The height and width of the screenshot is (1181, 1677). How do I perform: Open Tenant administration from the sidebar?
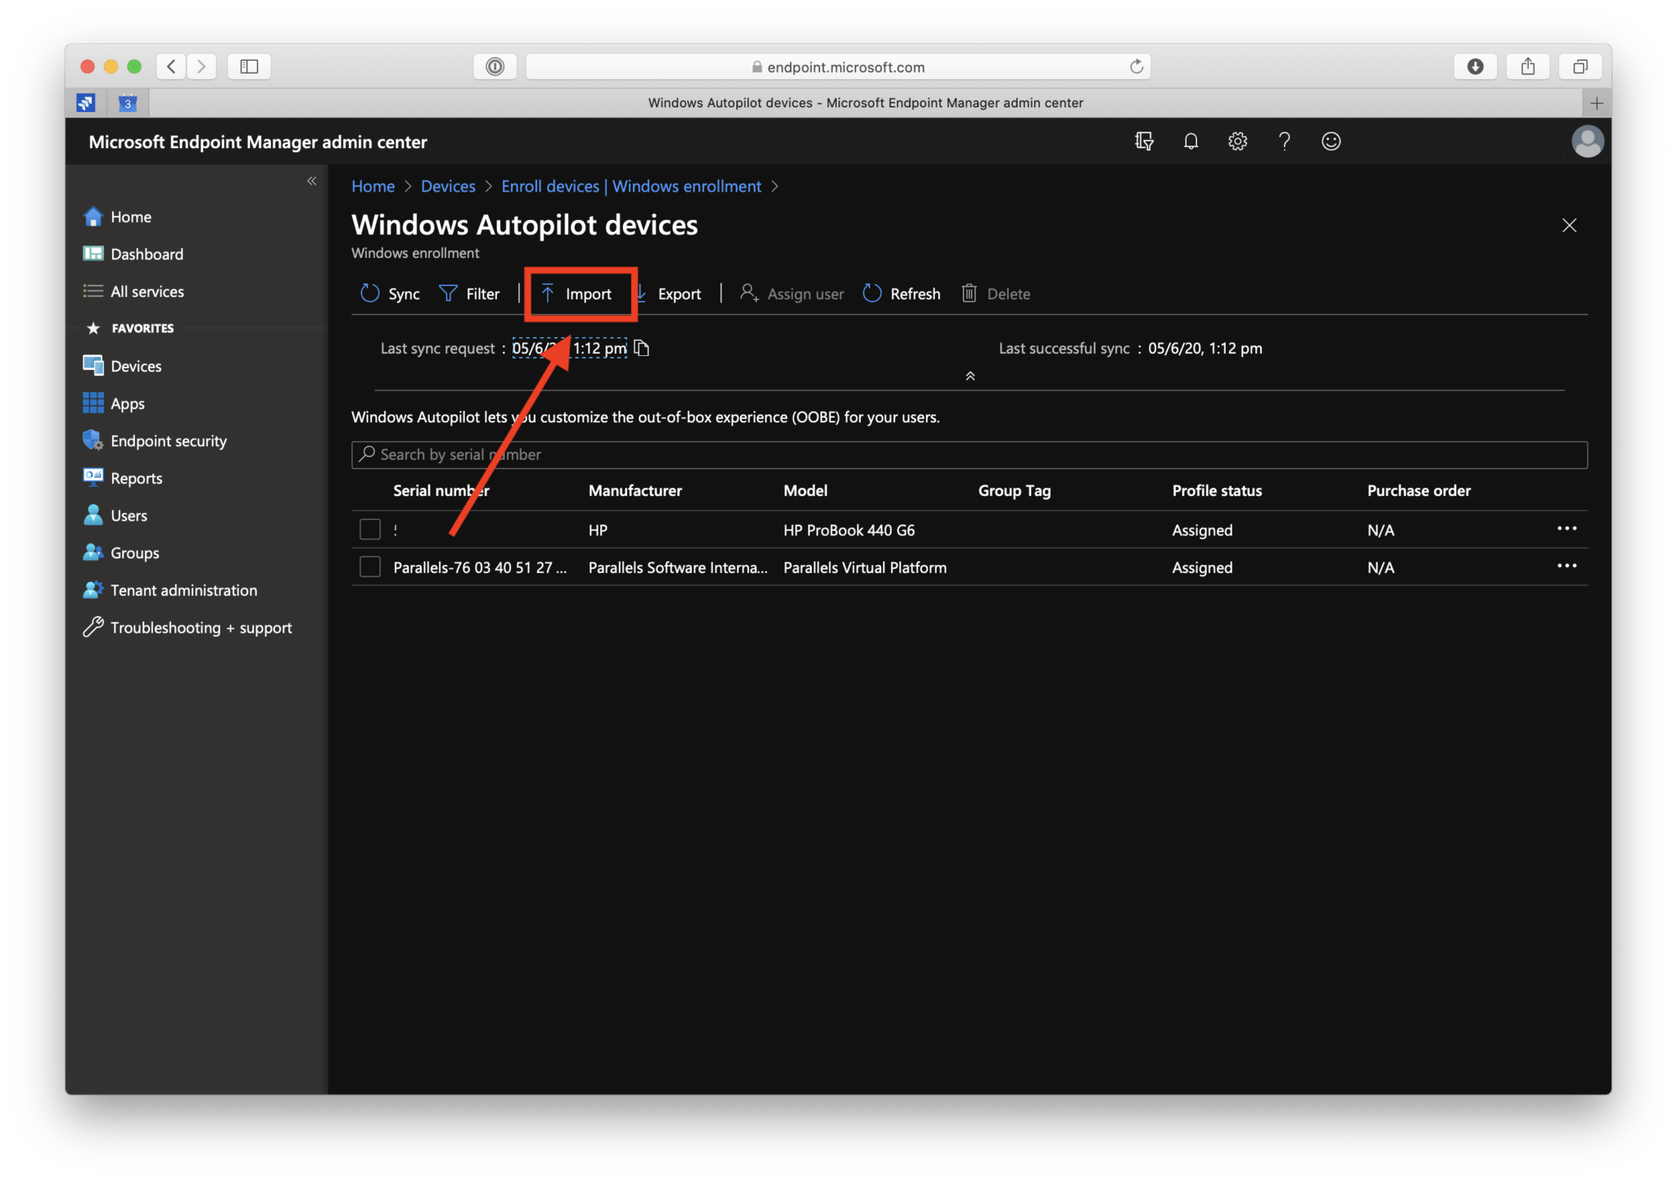point(183,589)
